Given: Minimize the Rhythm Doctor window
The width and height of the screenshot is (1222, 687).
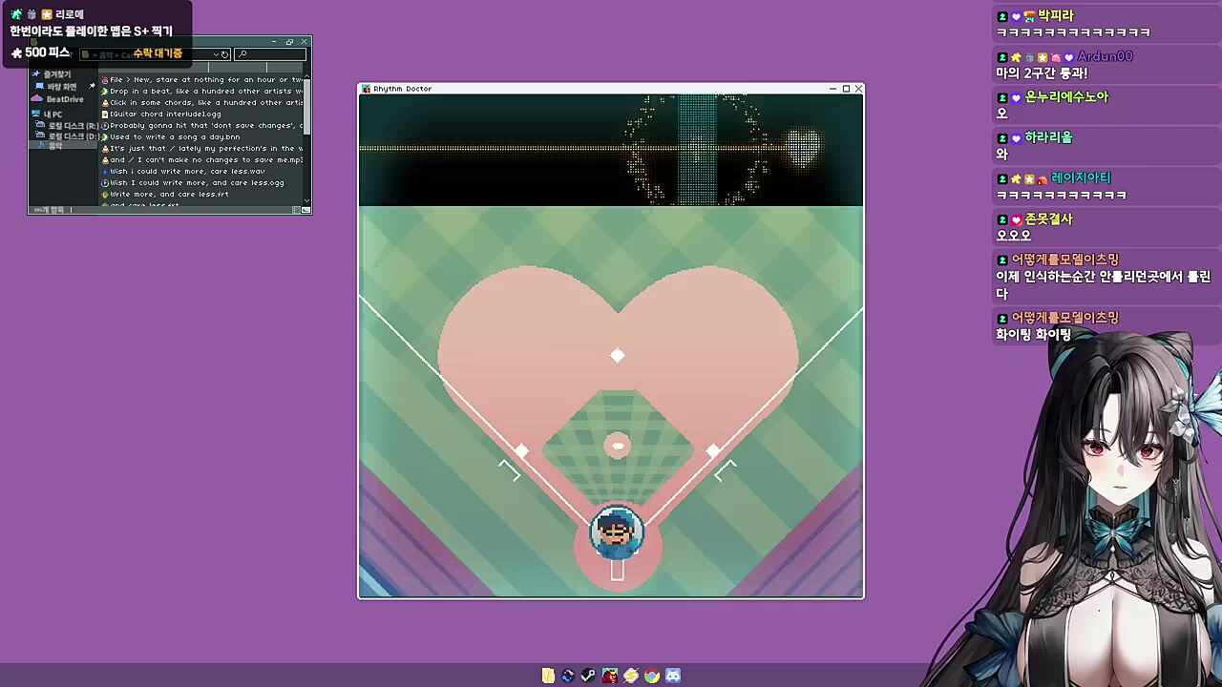Looking at the screenshot, I should pyautogui.click(x=832, y=89).
